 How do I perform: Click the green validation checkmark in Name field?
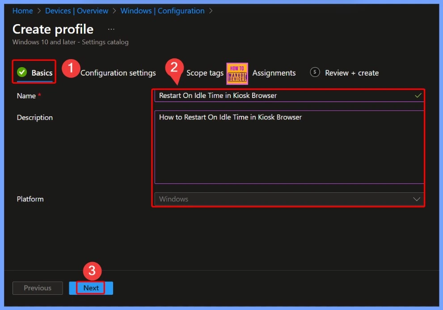pos(418,95)
